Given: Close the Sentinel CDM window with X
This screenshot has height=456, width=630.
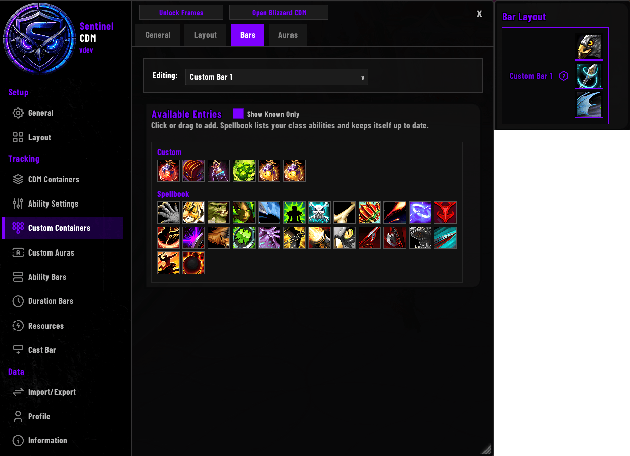Looking at the screenshot, I should click(479, 14).
